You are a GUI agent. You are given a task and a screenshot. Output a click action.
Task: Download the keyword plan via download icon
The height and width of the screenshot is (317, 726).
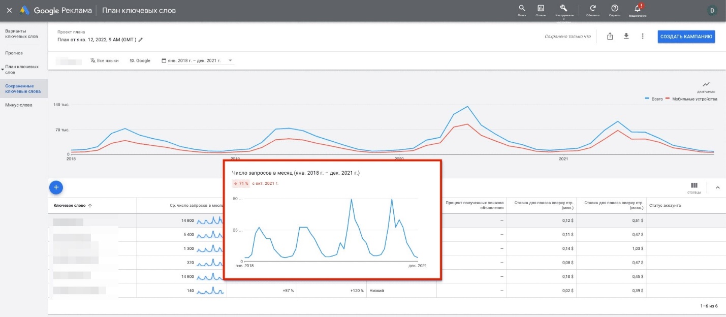pos(626,36)
